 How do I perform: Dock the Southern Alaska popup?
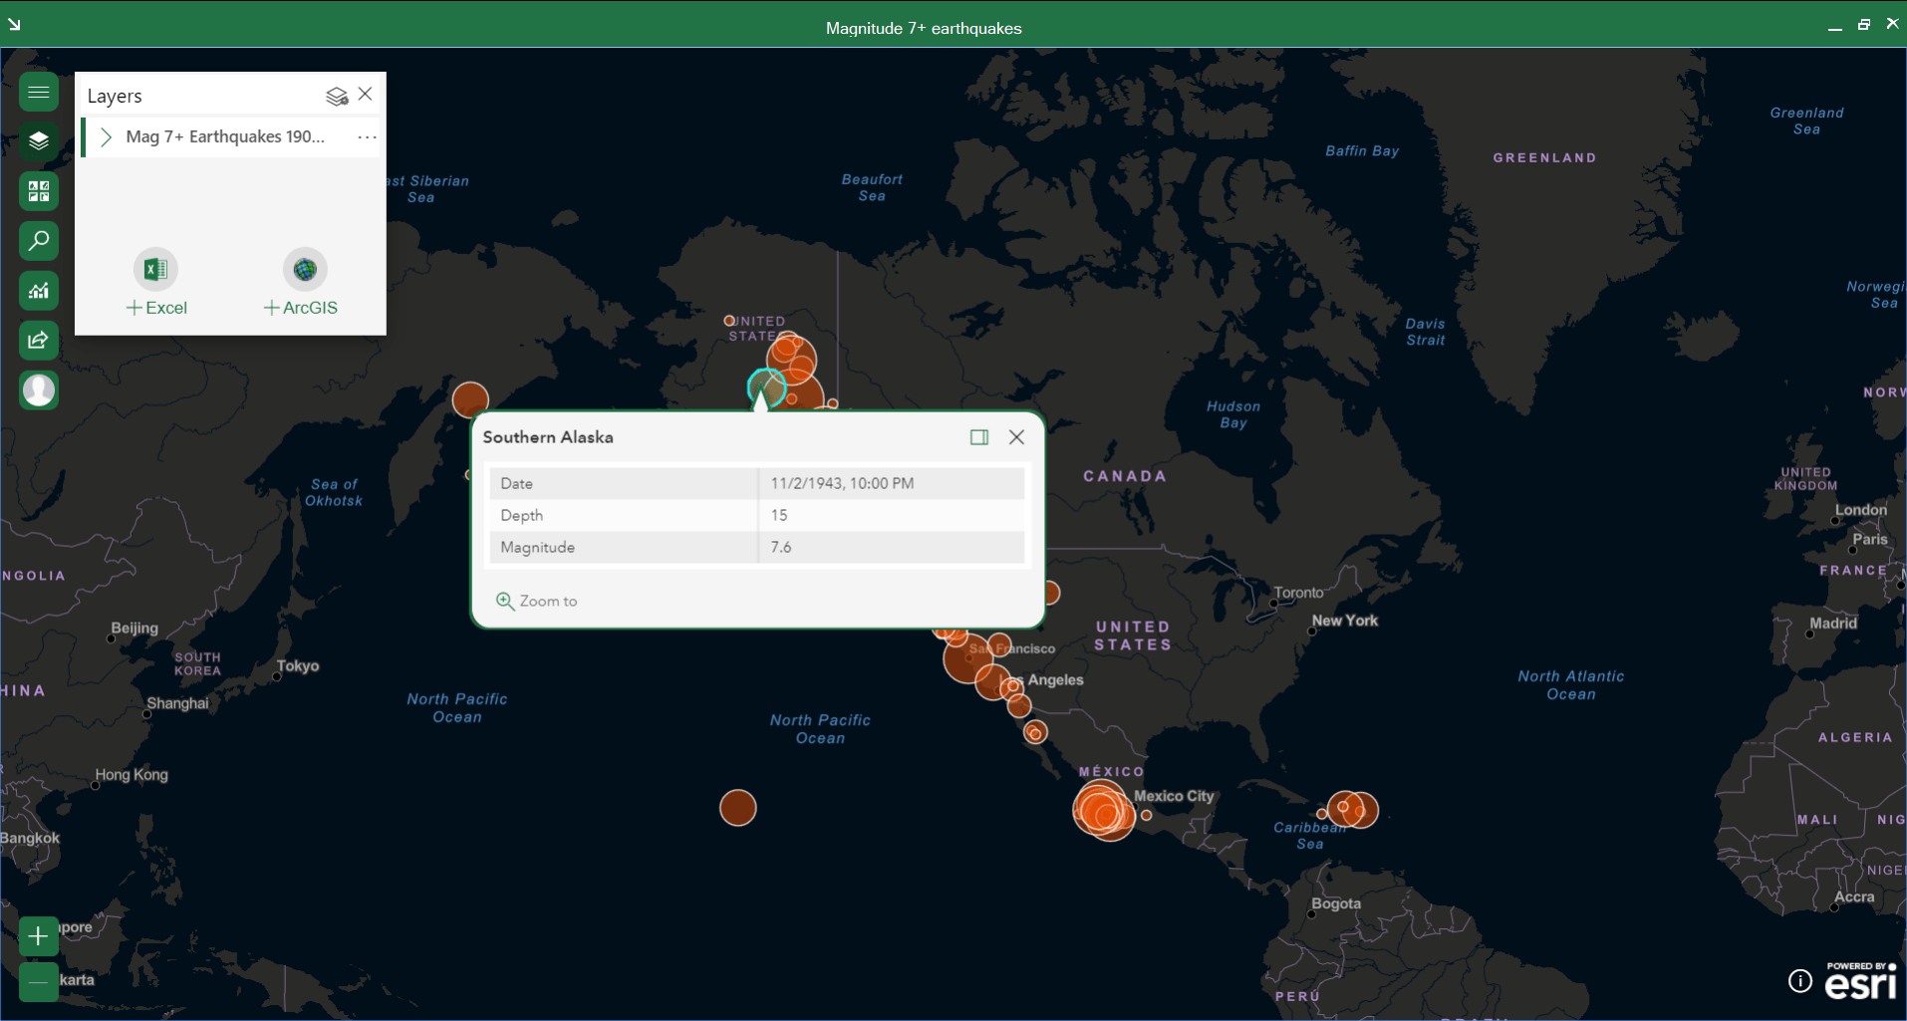coord(978,436)
